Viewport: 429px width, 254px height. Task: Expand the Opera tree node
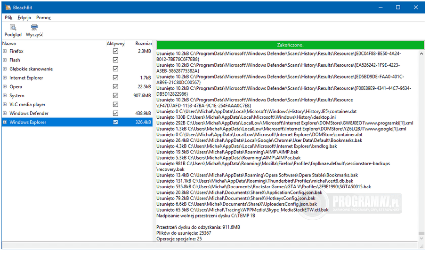(x=5, y=86)
